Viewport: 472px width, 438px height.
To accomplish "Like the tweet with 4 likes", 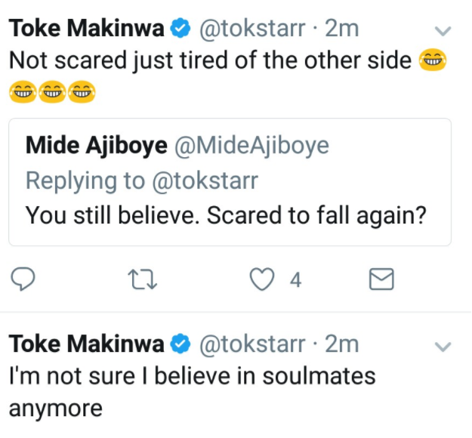I will click(x=262, y=279).
